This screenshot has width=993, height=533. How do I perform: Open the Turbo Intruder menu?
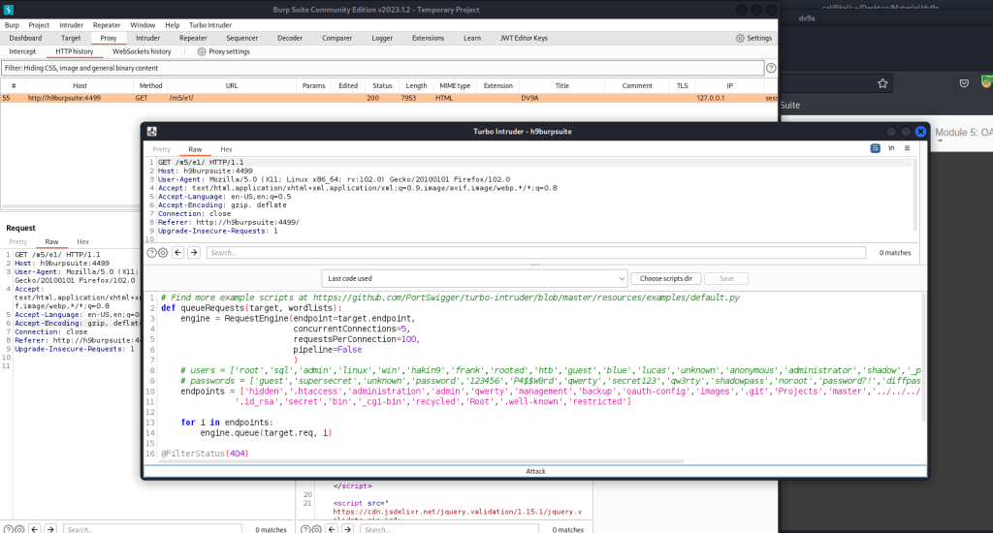(x=210, y=25)
